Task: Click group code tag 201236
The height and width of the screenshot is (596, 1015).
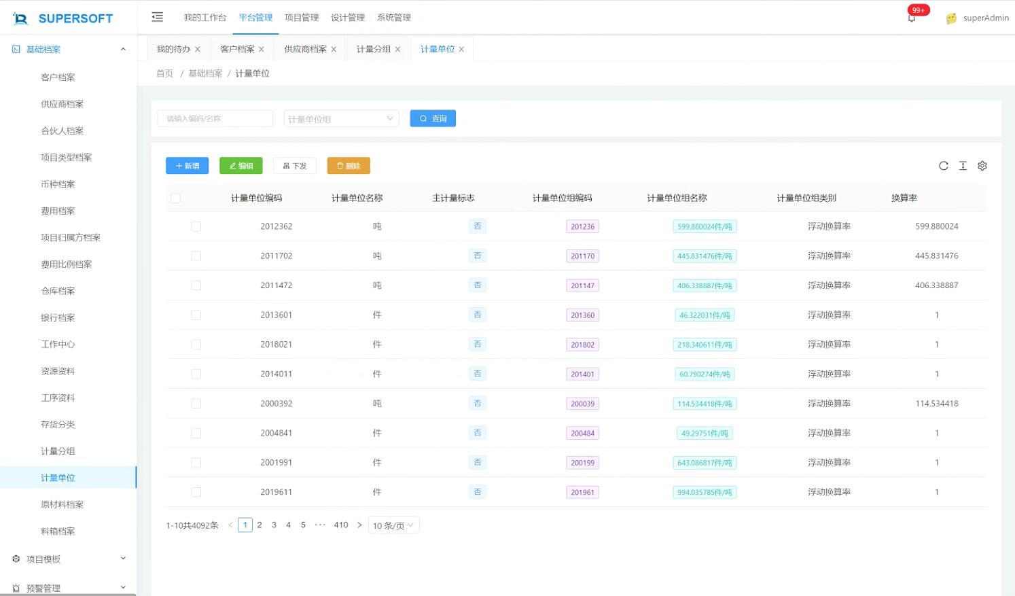Action: click(x=583, y=227)
